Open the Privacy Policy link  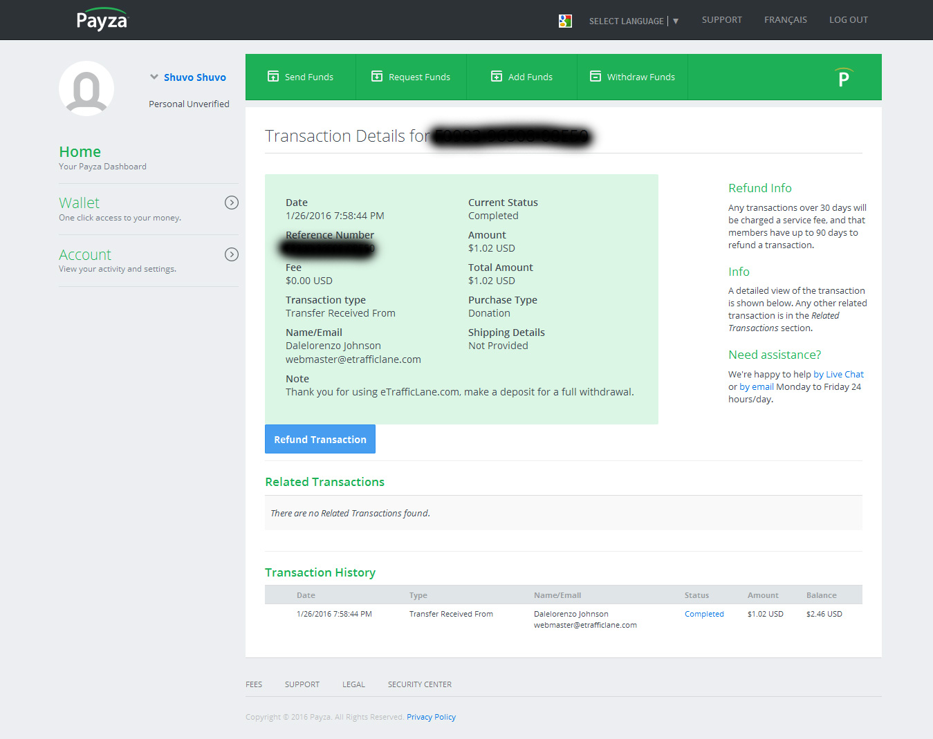pyautogui.click(x=431, y=717)
